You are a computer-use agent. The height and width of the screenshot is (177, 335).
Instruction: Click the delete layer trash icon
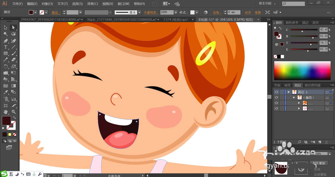(x=326, y=142)
